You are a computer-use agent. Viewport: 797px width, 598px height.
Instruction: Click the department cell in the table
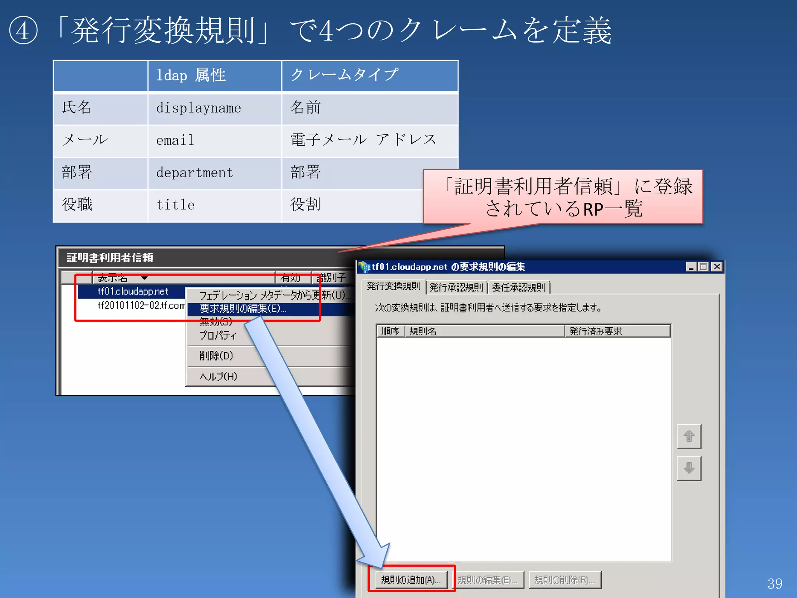[x=214, y=173]
